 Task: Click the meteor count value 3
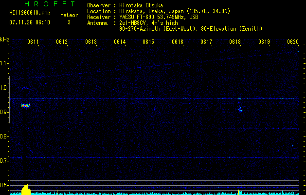[69, 22]
